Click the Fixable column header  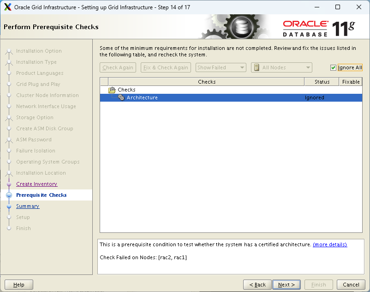coord(351,82)
